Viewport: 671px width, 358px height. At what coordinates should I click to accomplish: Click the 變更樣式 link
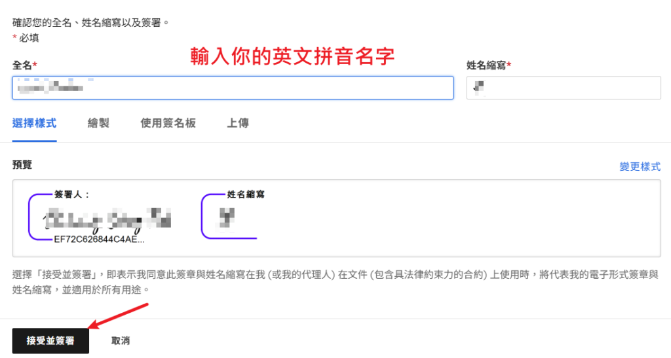point(640,167)
